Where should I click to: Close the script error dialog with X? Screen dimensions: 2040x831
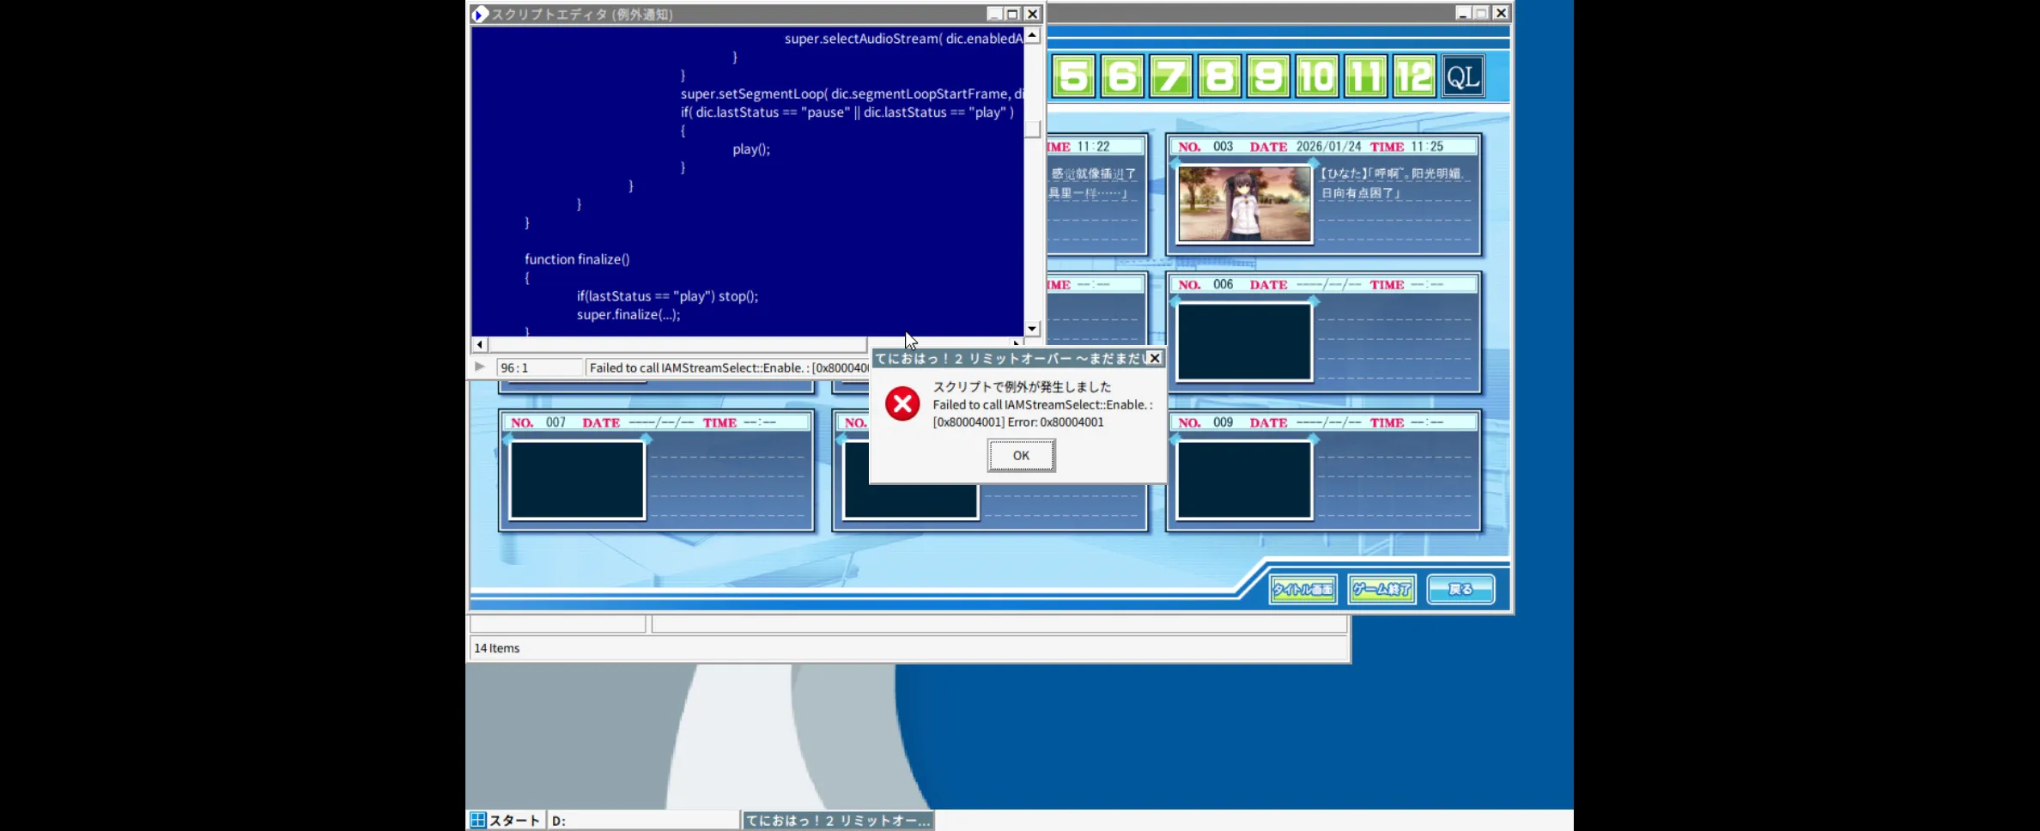click(x=1155, y=358)
